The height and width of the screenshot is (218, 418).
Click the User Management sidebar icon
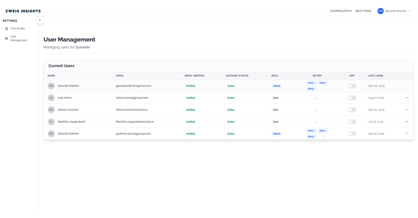(x=6, y=38)
